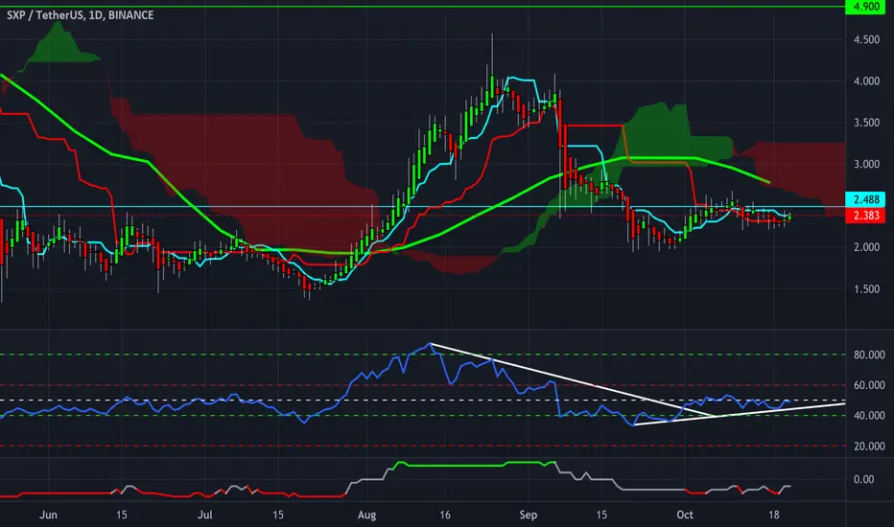The height and width of the screenshot is (527, 894).
Task: Click the 80.000 RSI axis value
Action: click(869, 355)
